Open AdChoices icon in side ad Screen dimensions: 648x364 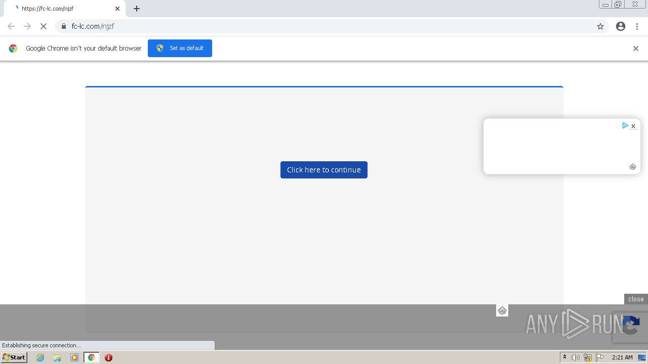click(x=625, y=125)
